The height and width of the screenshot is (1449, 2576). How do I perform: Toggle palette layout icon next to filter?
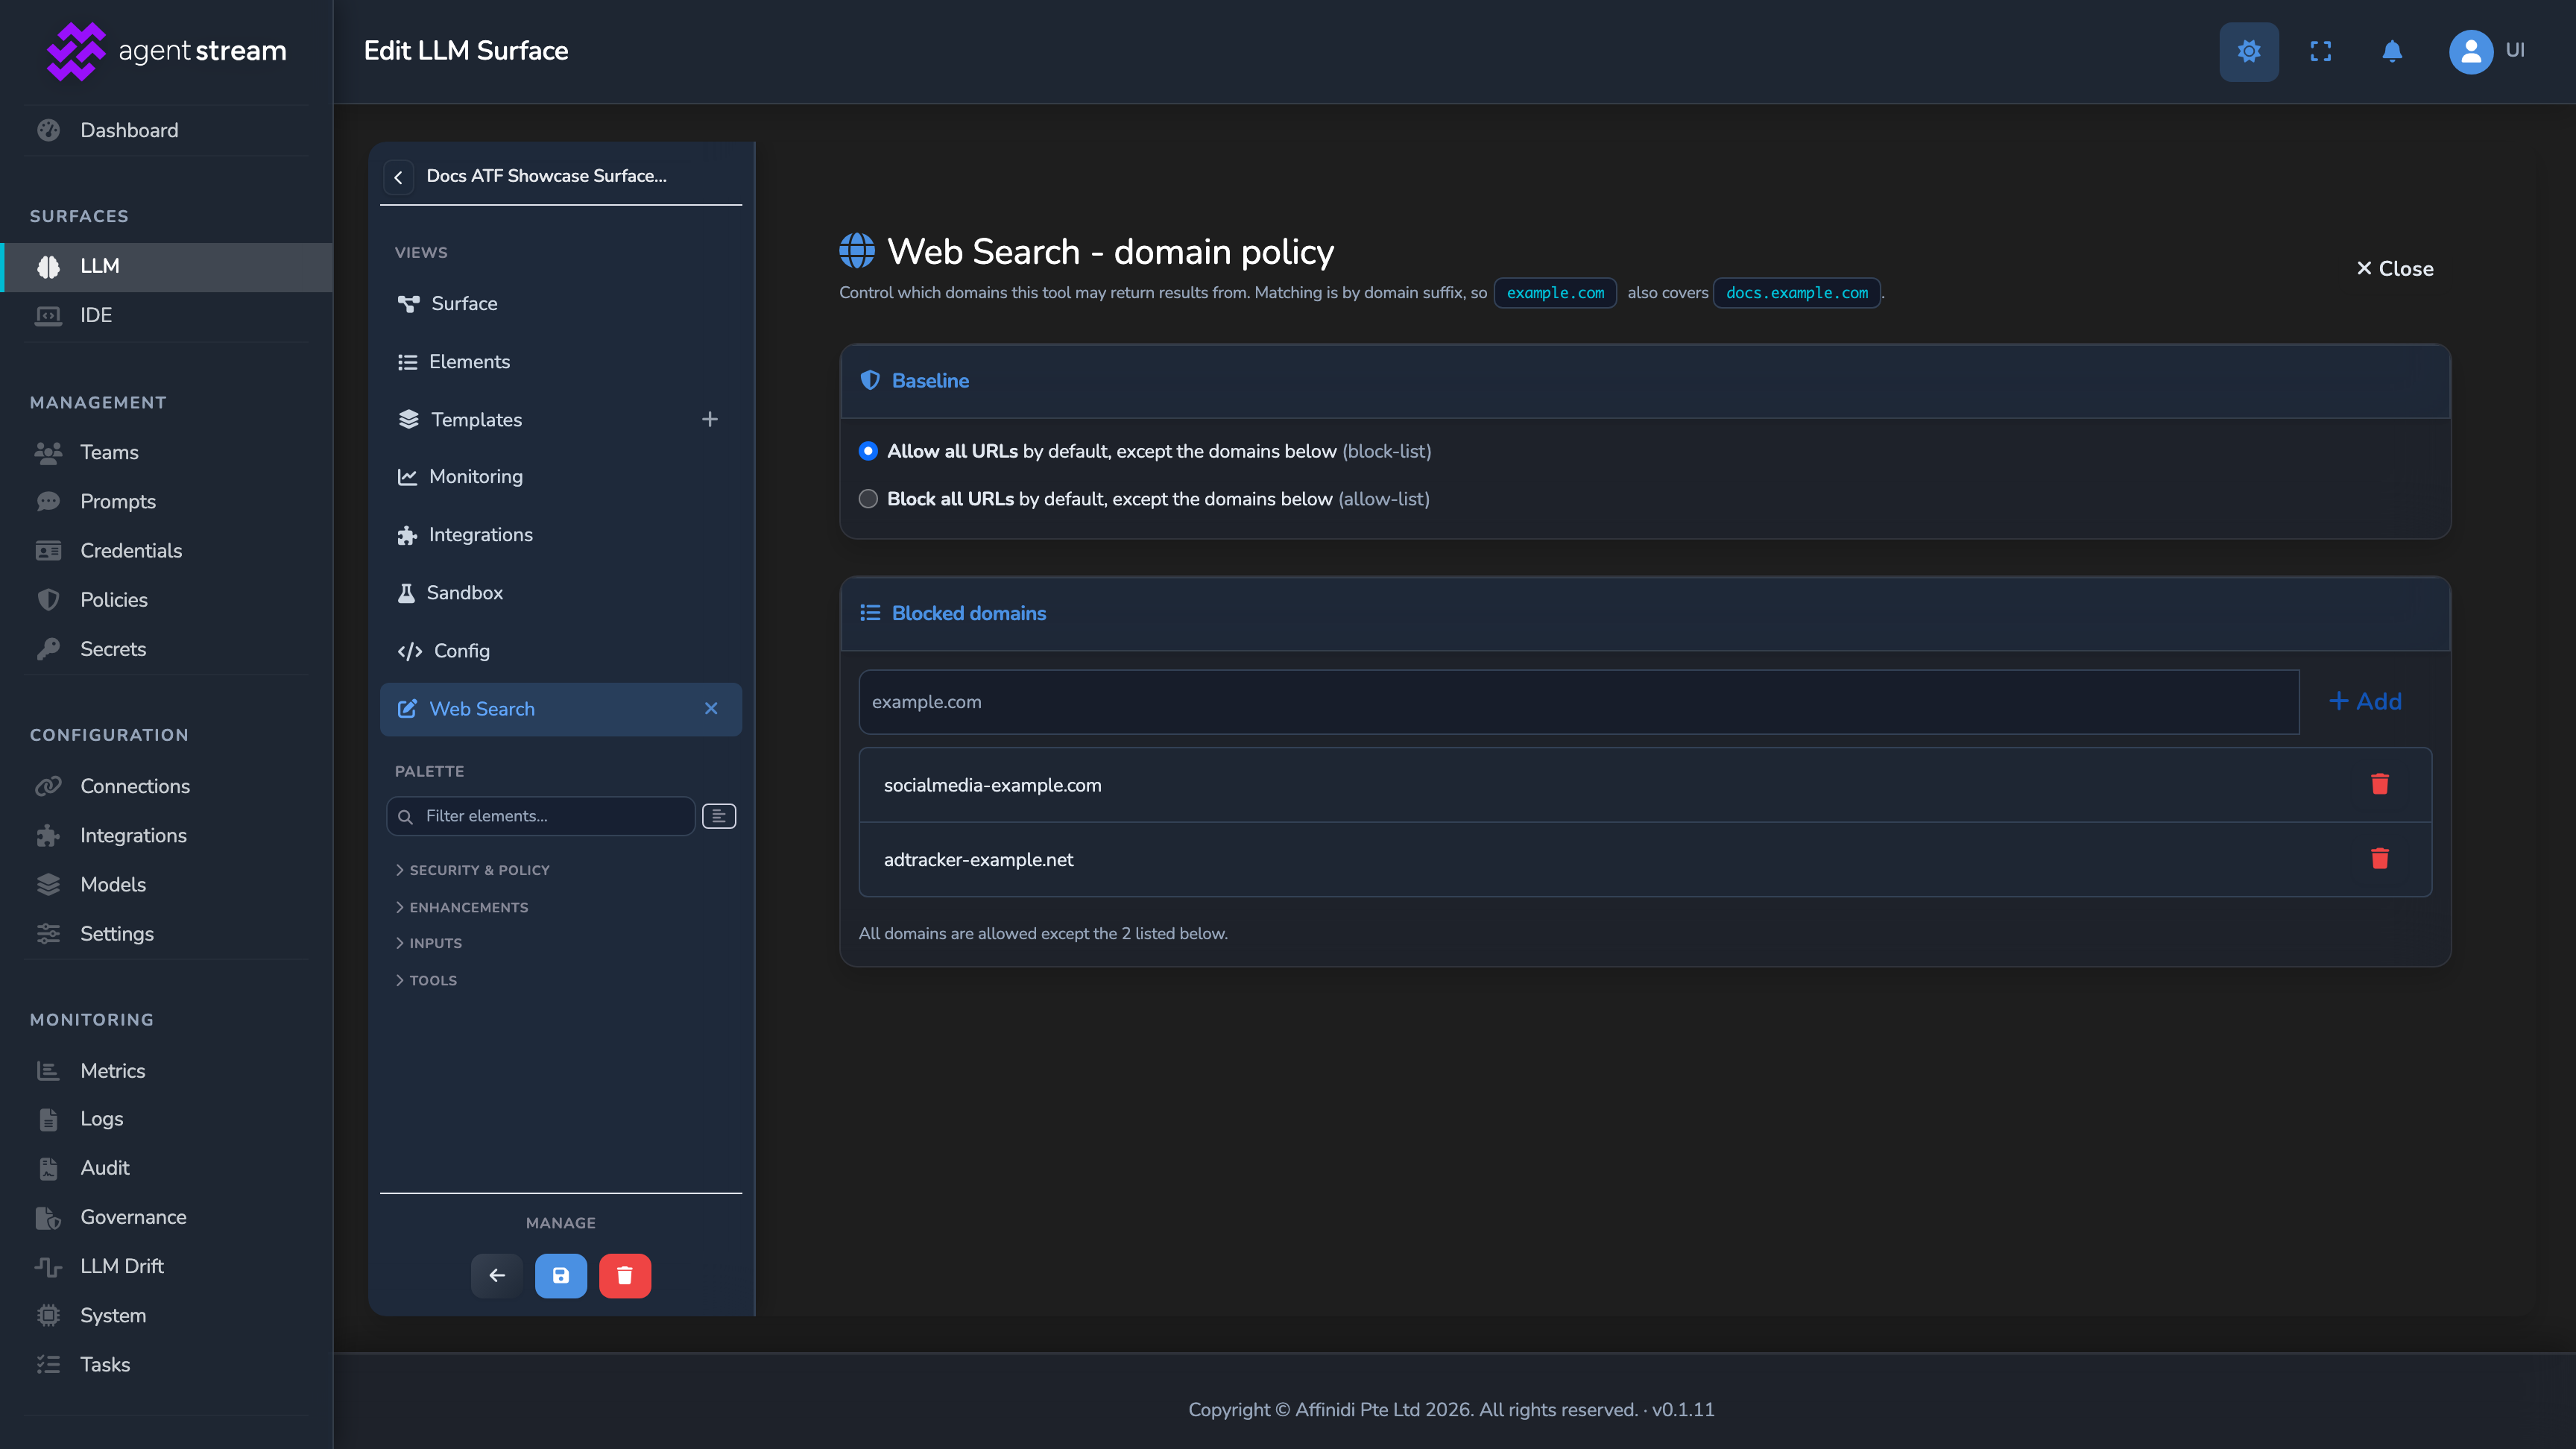719,816
